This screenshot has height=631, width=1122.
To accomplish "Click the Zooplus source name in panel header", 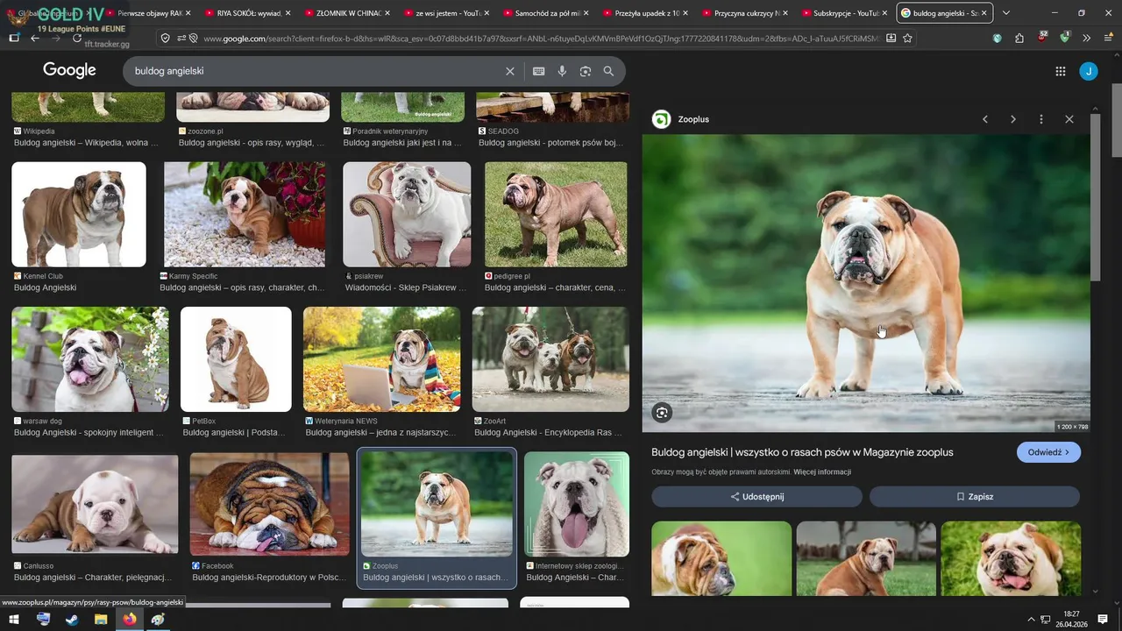I will (693, 119).
